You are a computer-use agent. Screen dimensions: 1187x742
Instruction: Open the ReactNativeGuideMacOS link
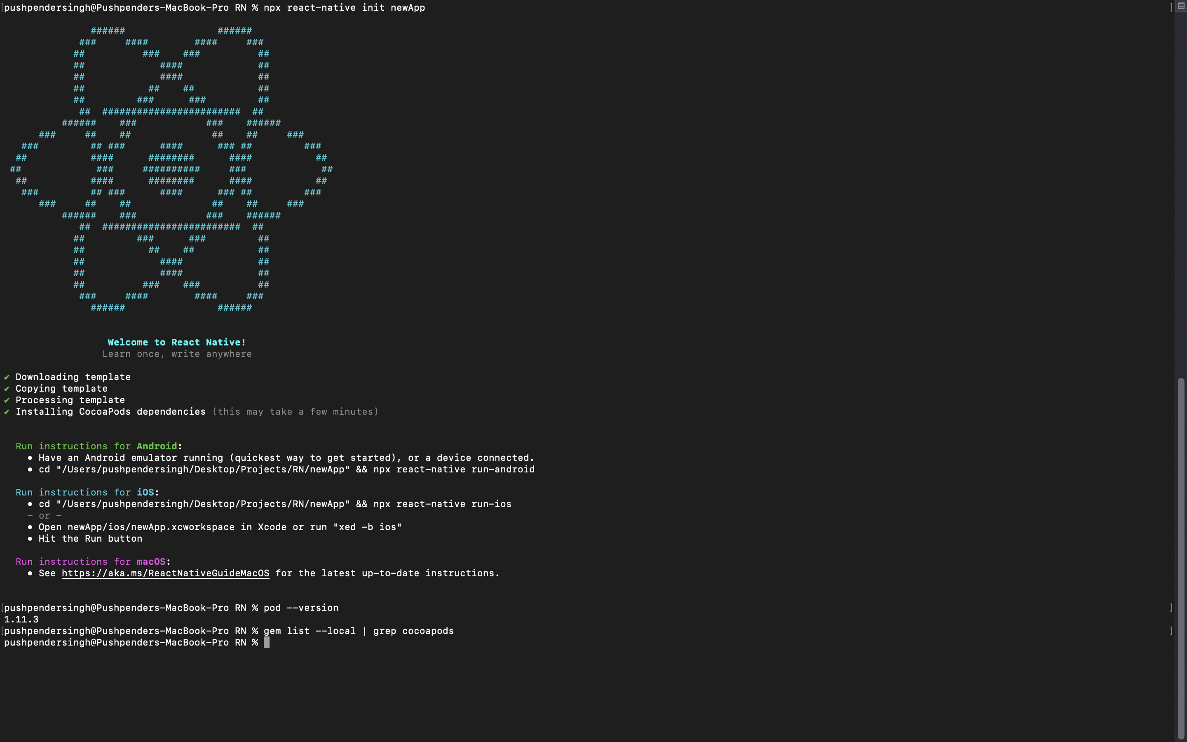click(165, 573)
